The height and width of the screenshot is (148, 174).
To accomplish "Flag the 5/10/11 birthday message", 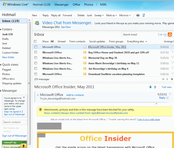I will tap(173, 63).
